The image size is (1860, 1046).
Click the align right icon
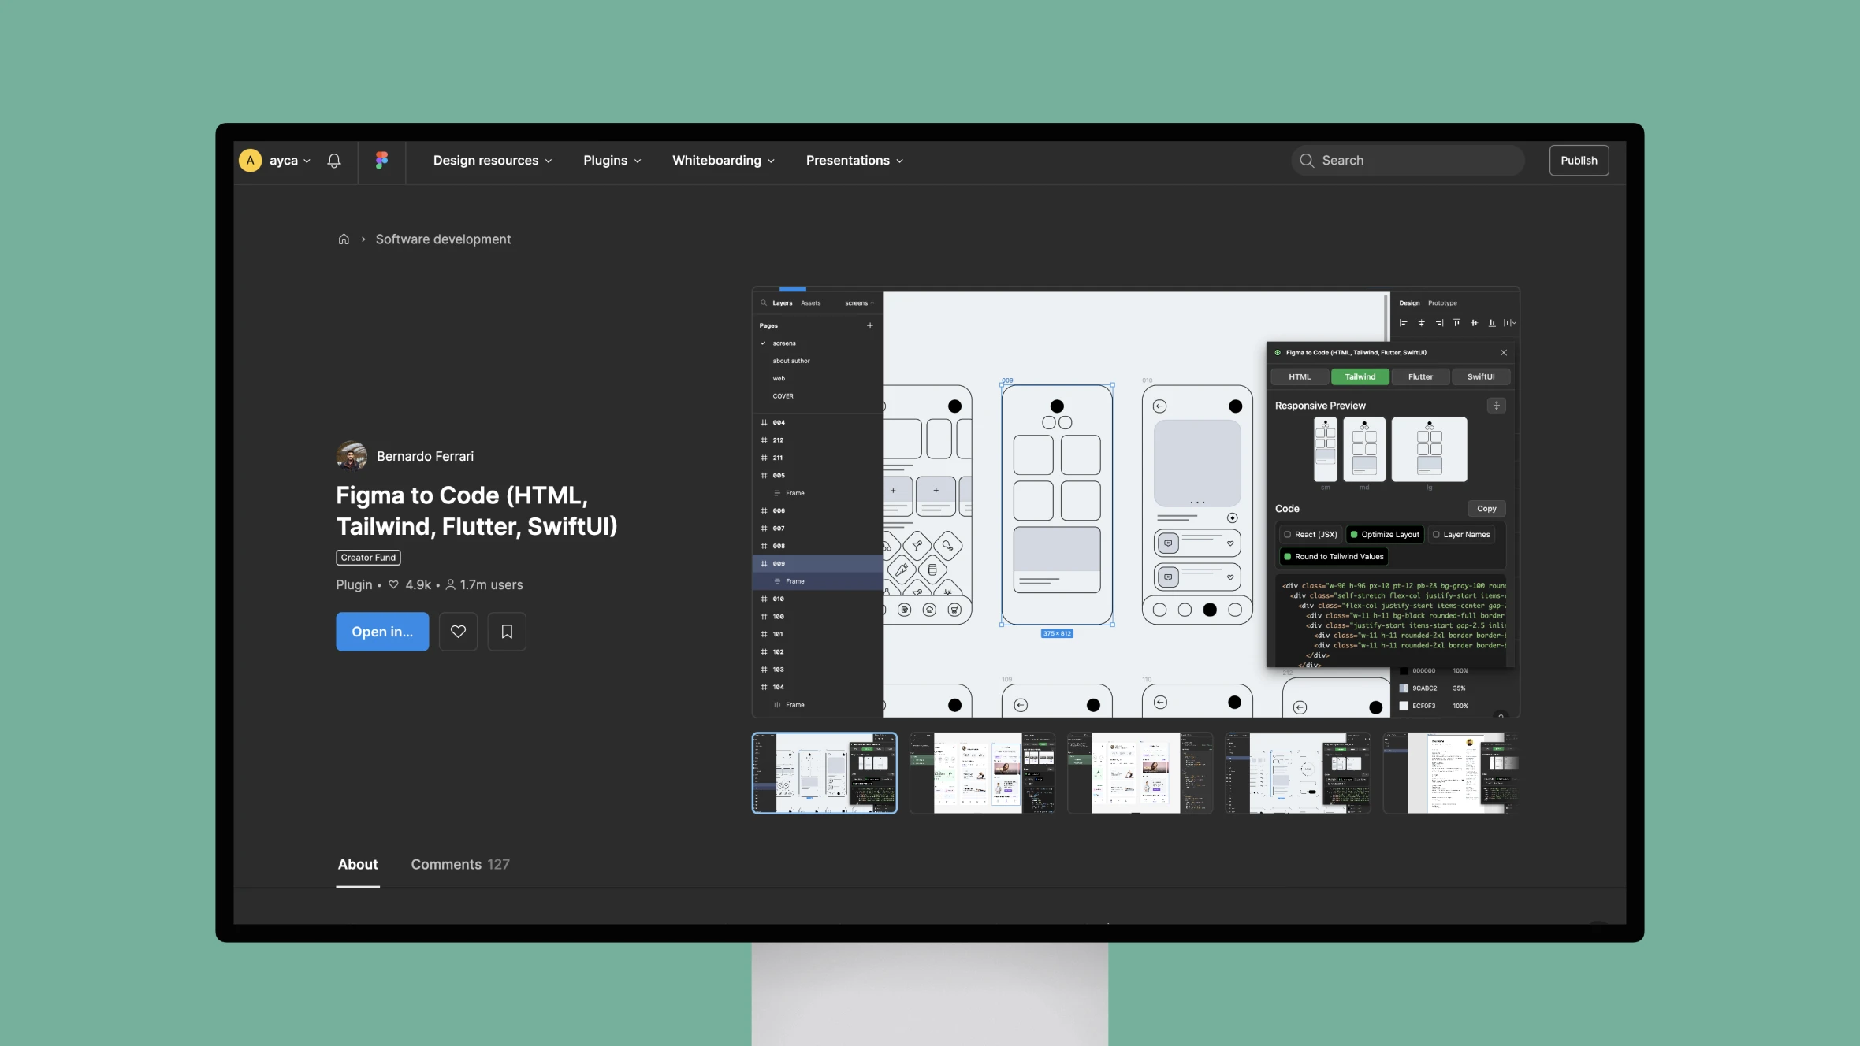click(1439, 323)
